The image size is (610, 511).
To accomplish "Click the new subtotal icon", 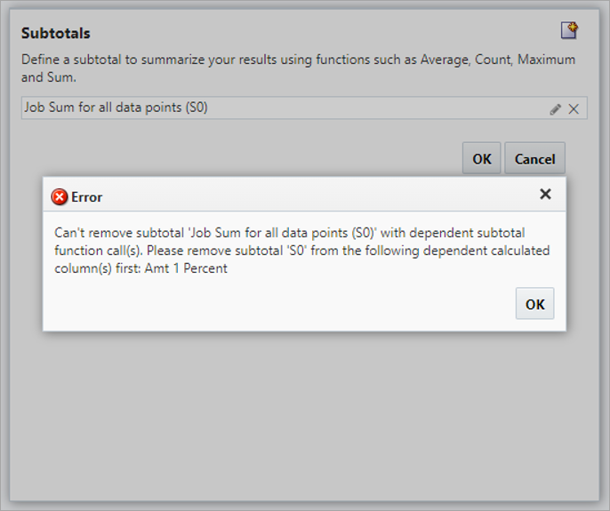I will pyautogui.click(x=569, y=30).
